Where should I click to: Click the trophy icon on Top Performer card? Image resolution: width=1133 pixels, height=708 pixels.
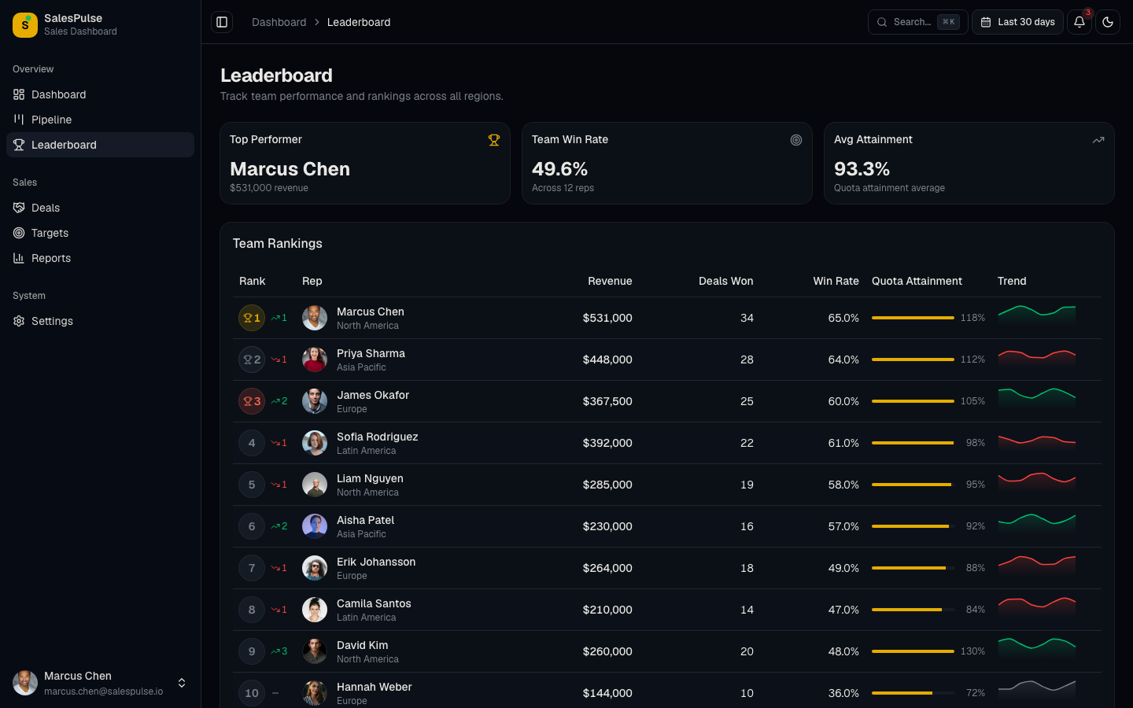click(x=494, y=139)
